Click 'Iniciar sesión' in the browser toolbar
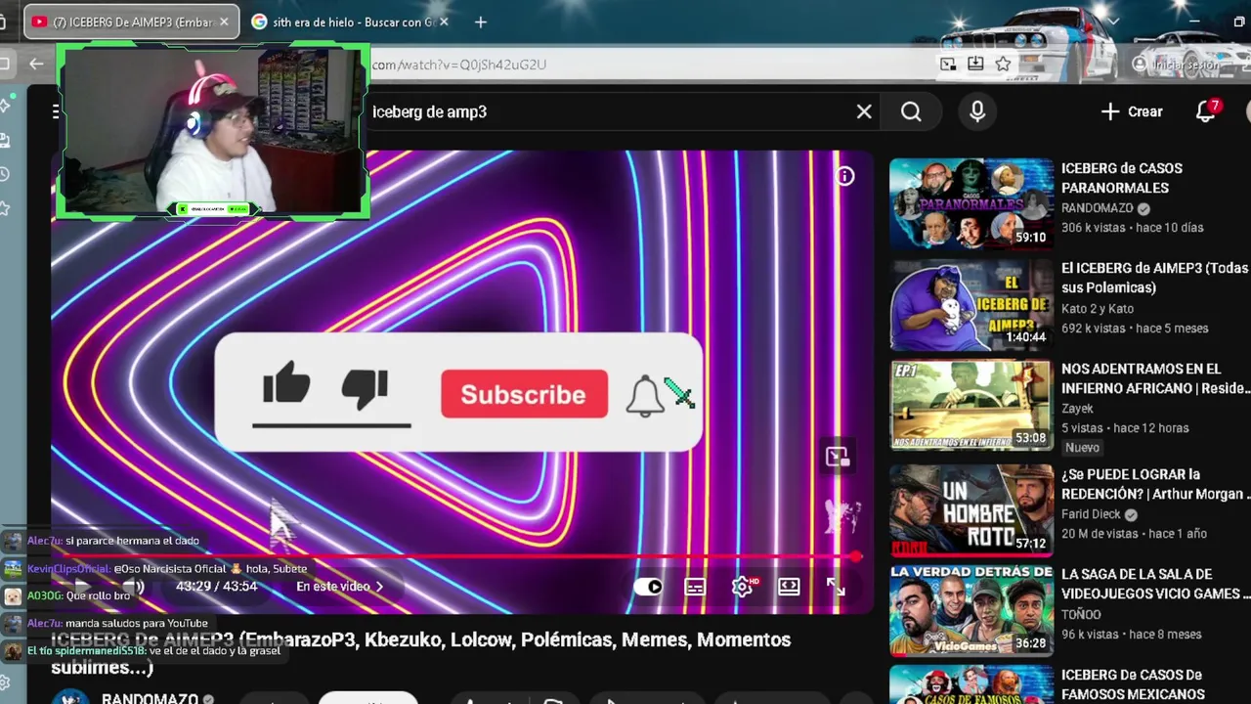1251x704 pixels. [1176, 65]
